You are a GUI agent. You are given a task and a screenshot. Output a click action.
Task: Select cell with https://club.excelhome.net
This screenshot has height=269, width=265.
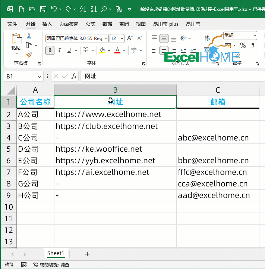(x=115, y=126)
